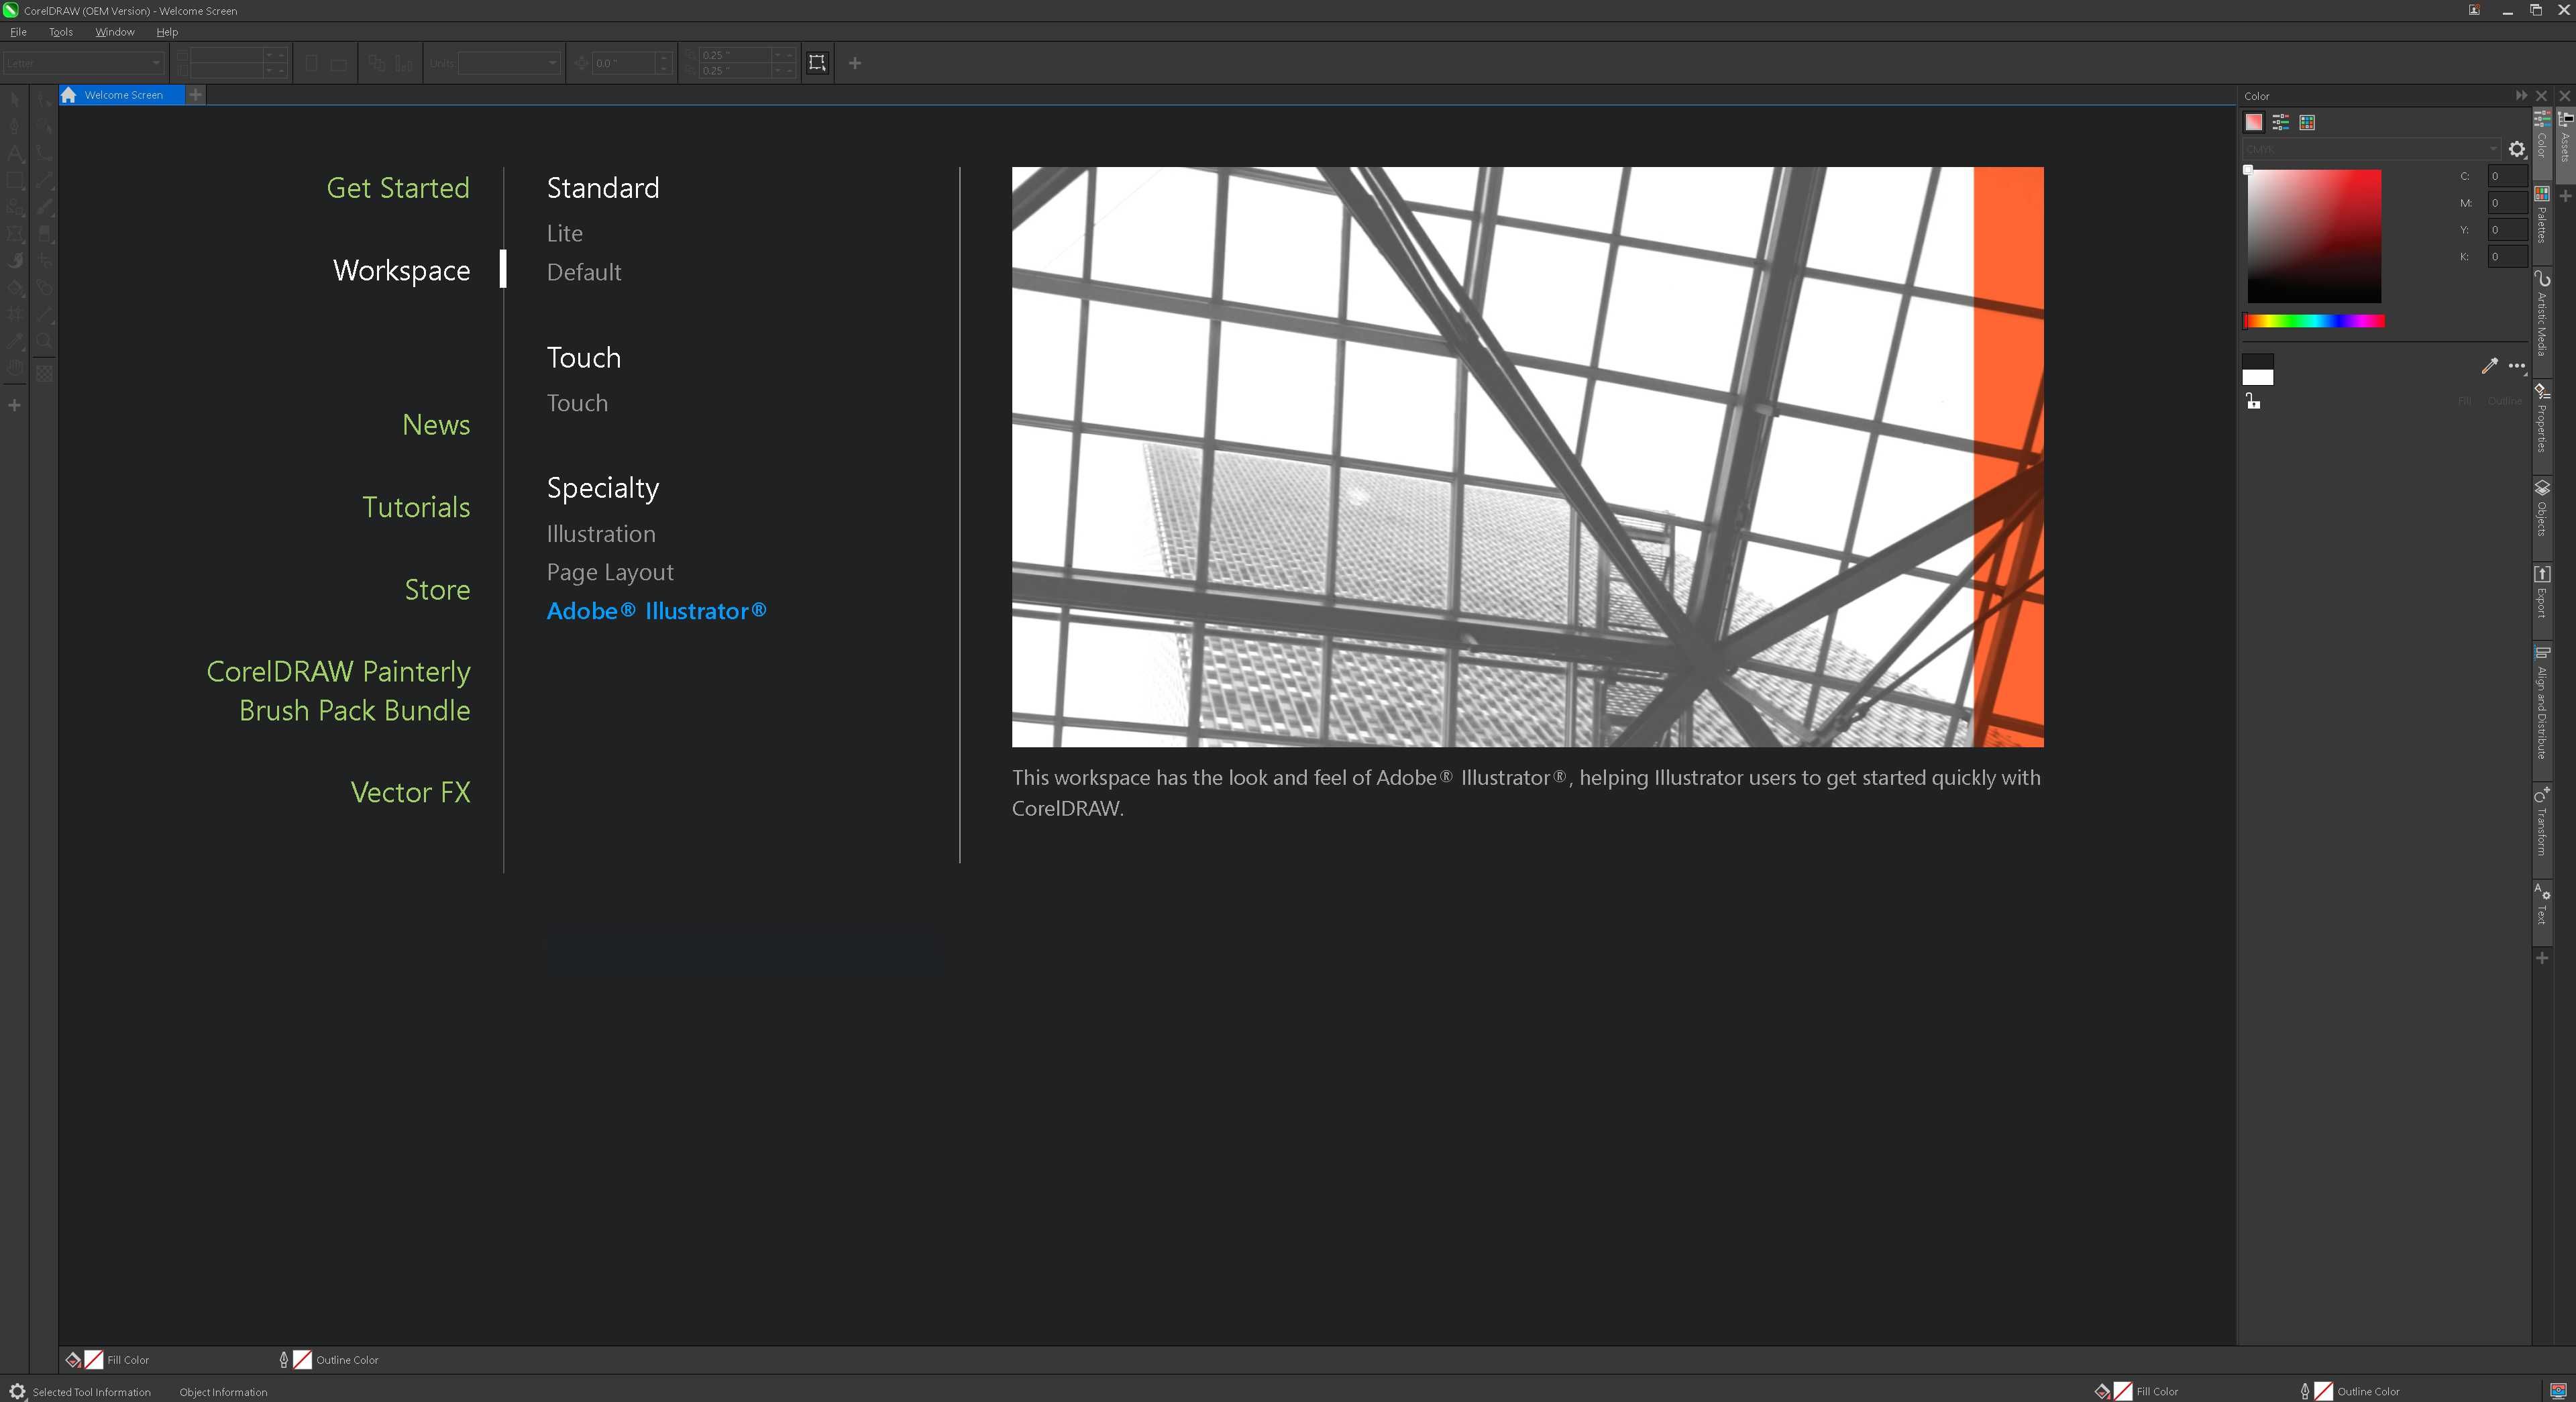Click the Outline Color pen at bottom right
This screenshot has height=1402, width=2576.
click(x=2304, y=1391)
